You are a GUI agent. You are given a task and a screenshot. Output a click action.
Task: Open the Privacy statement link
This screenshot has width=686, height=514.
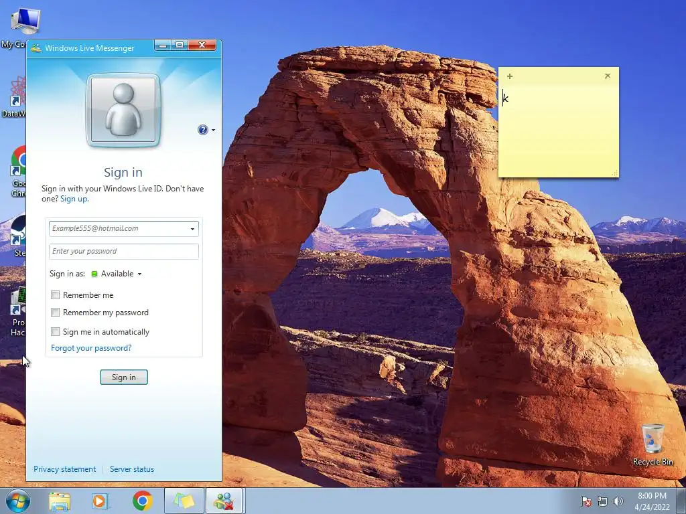click(x=65, y=469)
